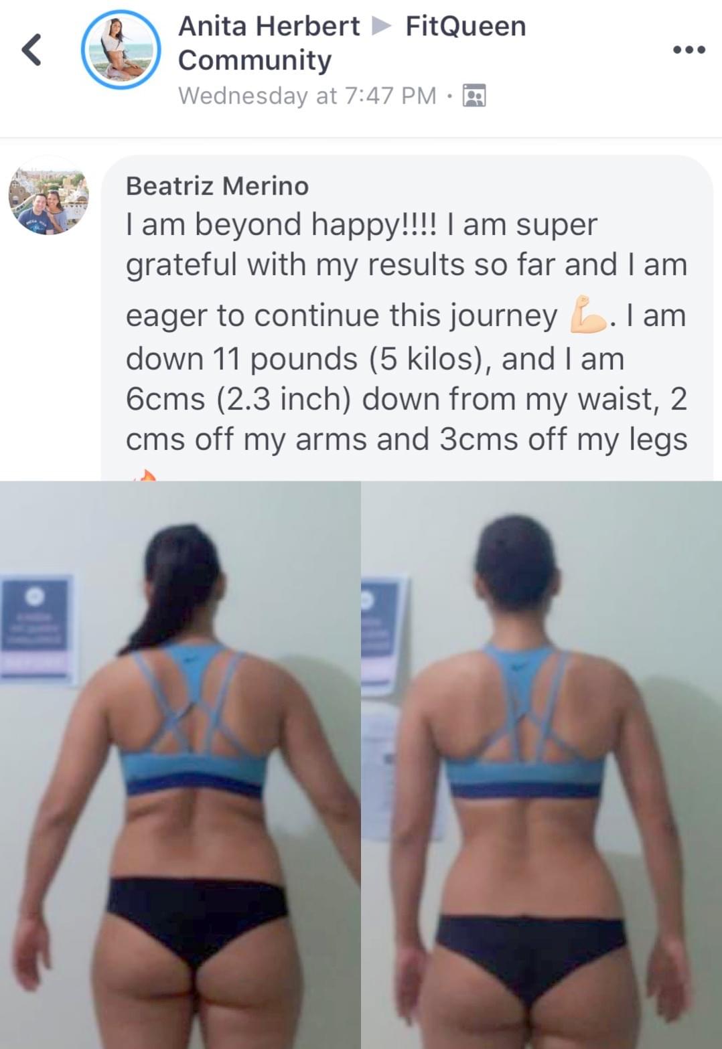Open the after photo on the right
722x1049 pixels.
click(x=542, y=764)
